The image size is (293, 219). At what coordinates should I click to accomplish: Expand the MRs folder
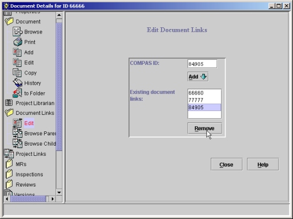9,164
